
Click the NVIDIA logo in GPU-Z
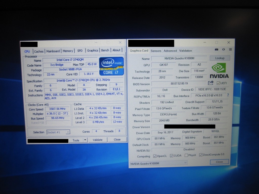pyautogui.click(x=219, y=71)
